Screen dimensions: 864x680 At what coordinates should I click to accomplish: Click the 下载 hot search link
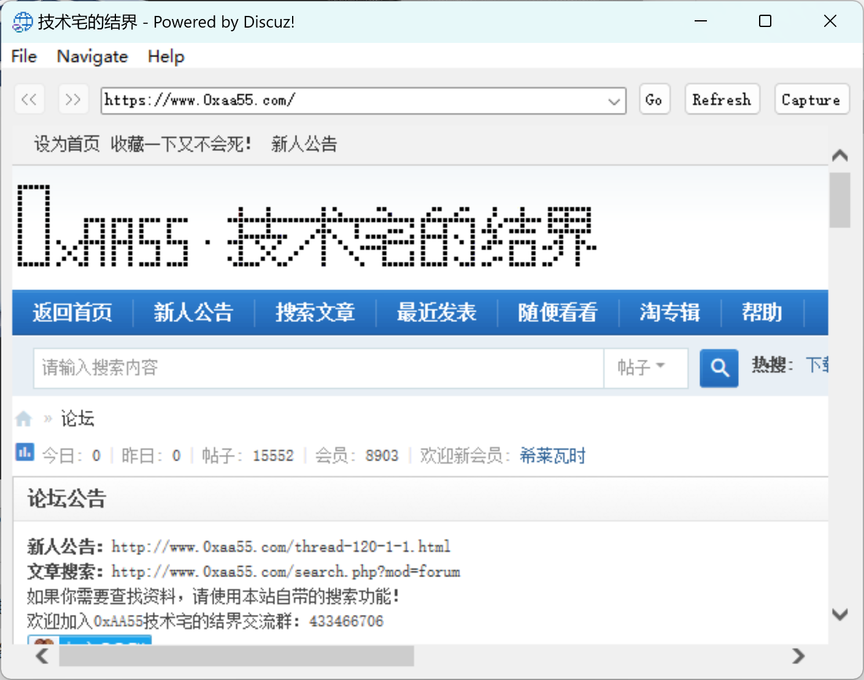tap(817, 365)
